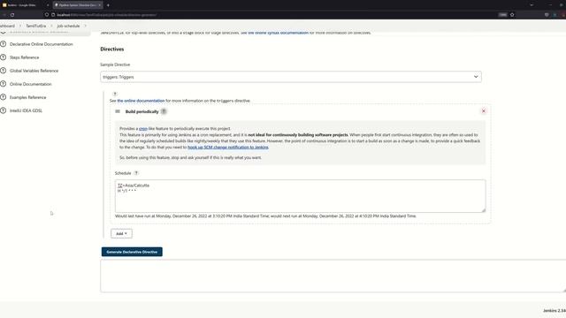Open Declarative Online Documentation link
Viewport: 566px width, 318px height.
[x=42, y=44]
